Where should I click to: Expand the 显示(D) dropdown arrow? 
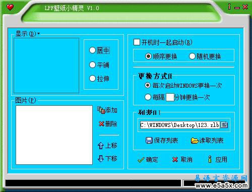(x=38, y=34)
